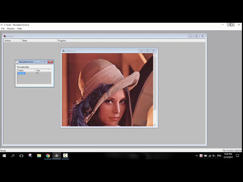
Task: Switch to Google Chrome on the taskbar
Action: coord(48,156)
